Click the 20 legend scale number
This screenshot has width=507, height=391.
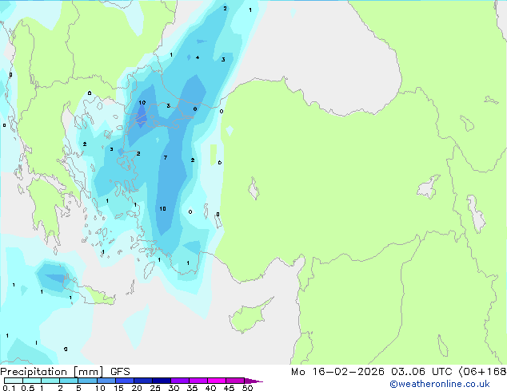point(137,388)
